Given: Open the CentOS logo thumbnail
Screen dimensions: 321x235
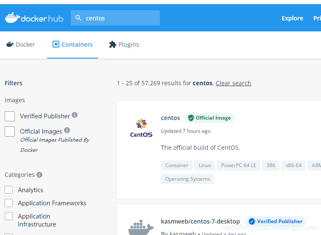Looking at the screenshot, I should click(141, 128).
